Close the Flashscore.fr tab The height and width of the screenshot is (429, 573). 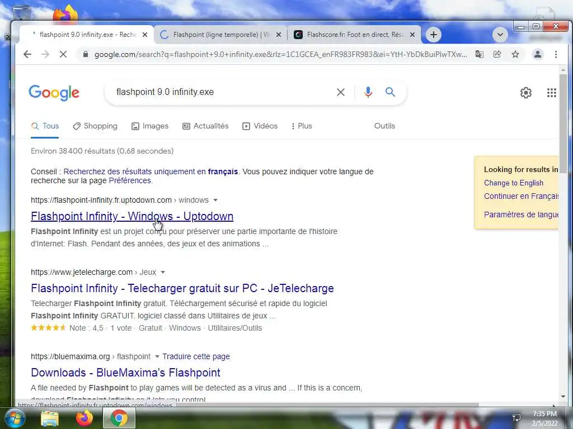412,35
